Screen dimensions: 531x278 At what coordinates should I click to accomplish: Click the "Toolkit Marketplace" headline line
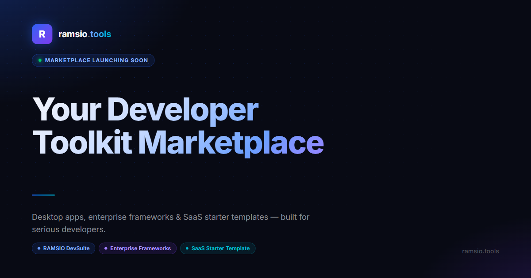click(x=178, y=143)
